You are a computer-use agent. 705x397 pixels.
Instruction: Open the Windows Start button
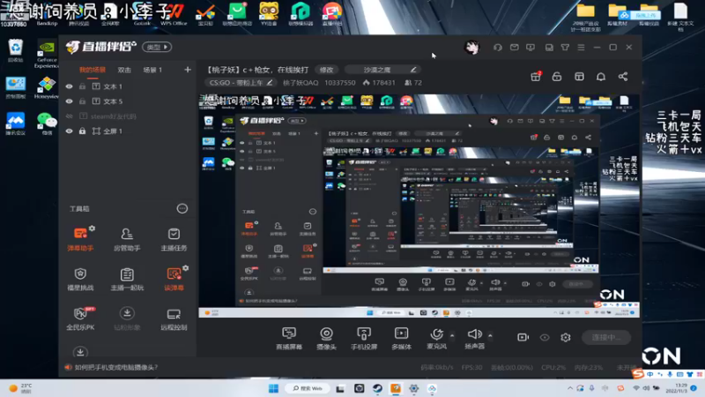[x=273, y=388]
